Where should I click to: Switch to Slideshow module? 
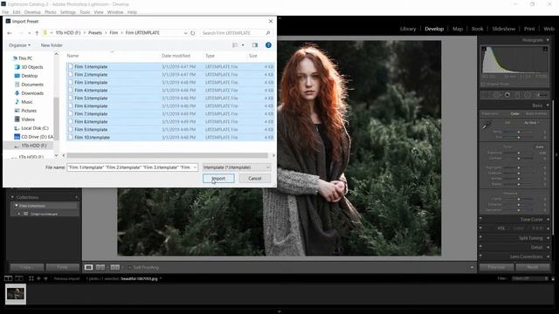coord(503,29)
